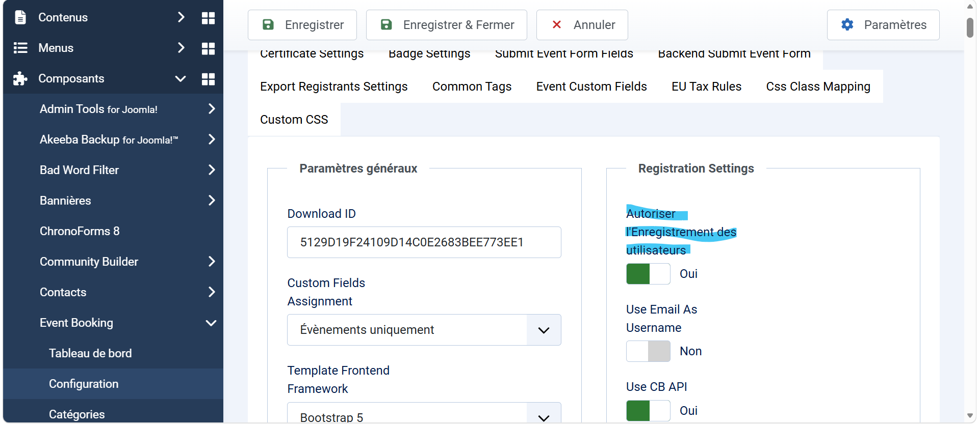Collapse the Event Booking submenu

point(211,323)
